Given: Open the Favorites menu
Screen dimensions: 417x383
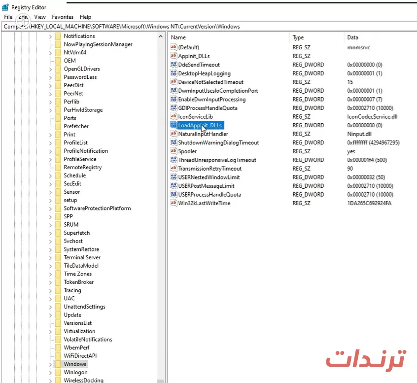Looking at the screenshot, I should 63,17.
